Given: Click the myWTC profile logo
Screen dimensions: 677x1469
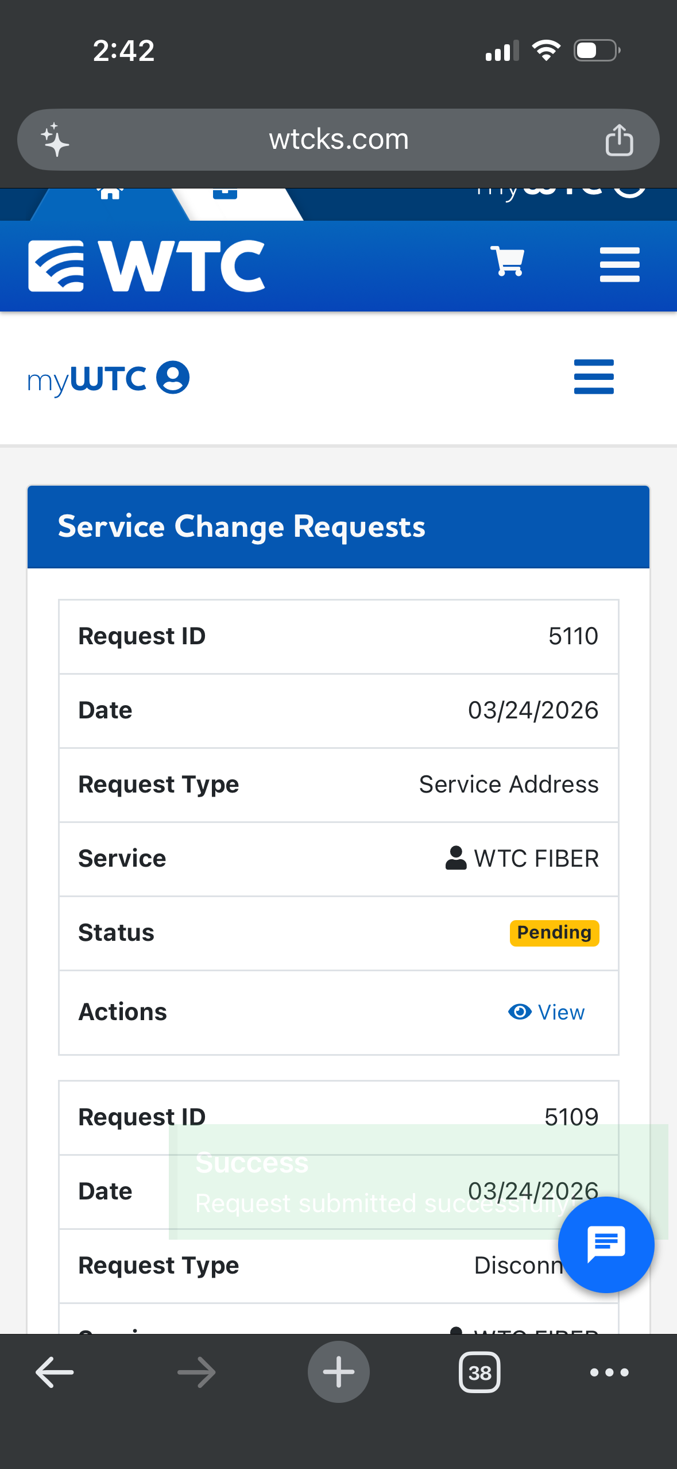Looking at the screenshot, I should pos(109,379).
